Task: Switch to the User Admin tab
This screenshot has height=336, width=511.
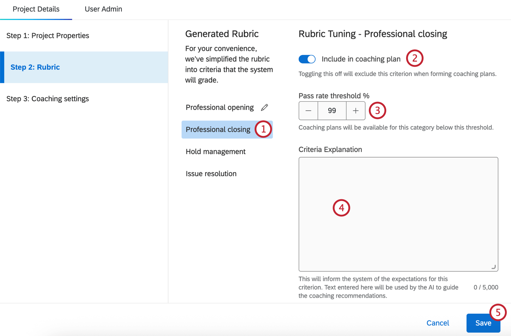Action: pyautogui.click(x=103, y=9)
